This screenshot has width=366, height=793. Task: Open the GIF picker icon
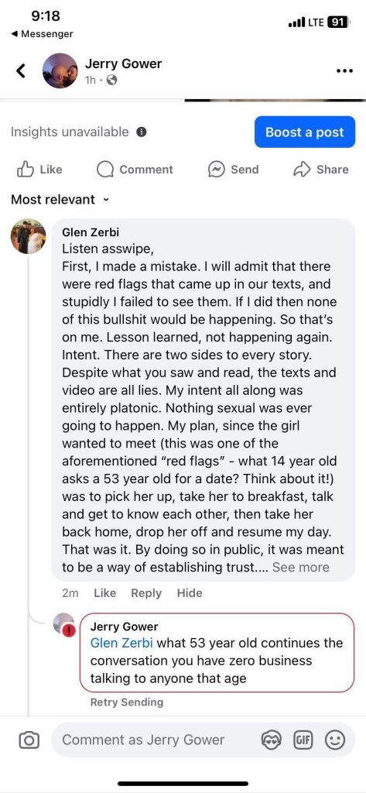[x=302, y=740]
